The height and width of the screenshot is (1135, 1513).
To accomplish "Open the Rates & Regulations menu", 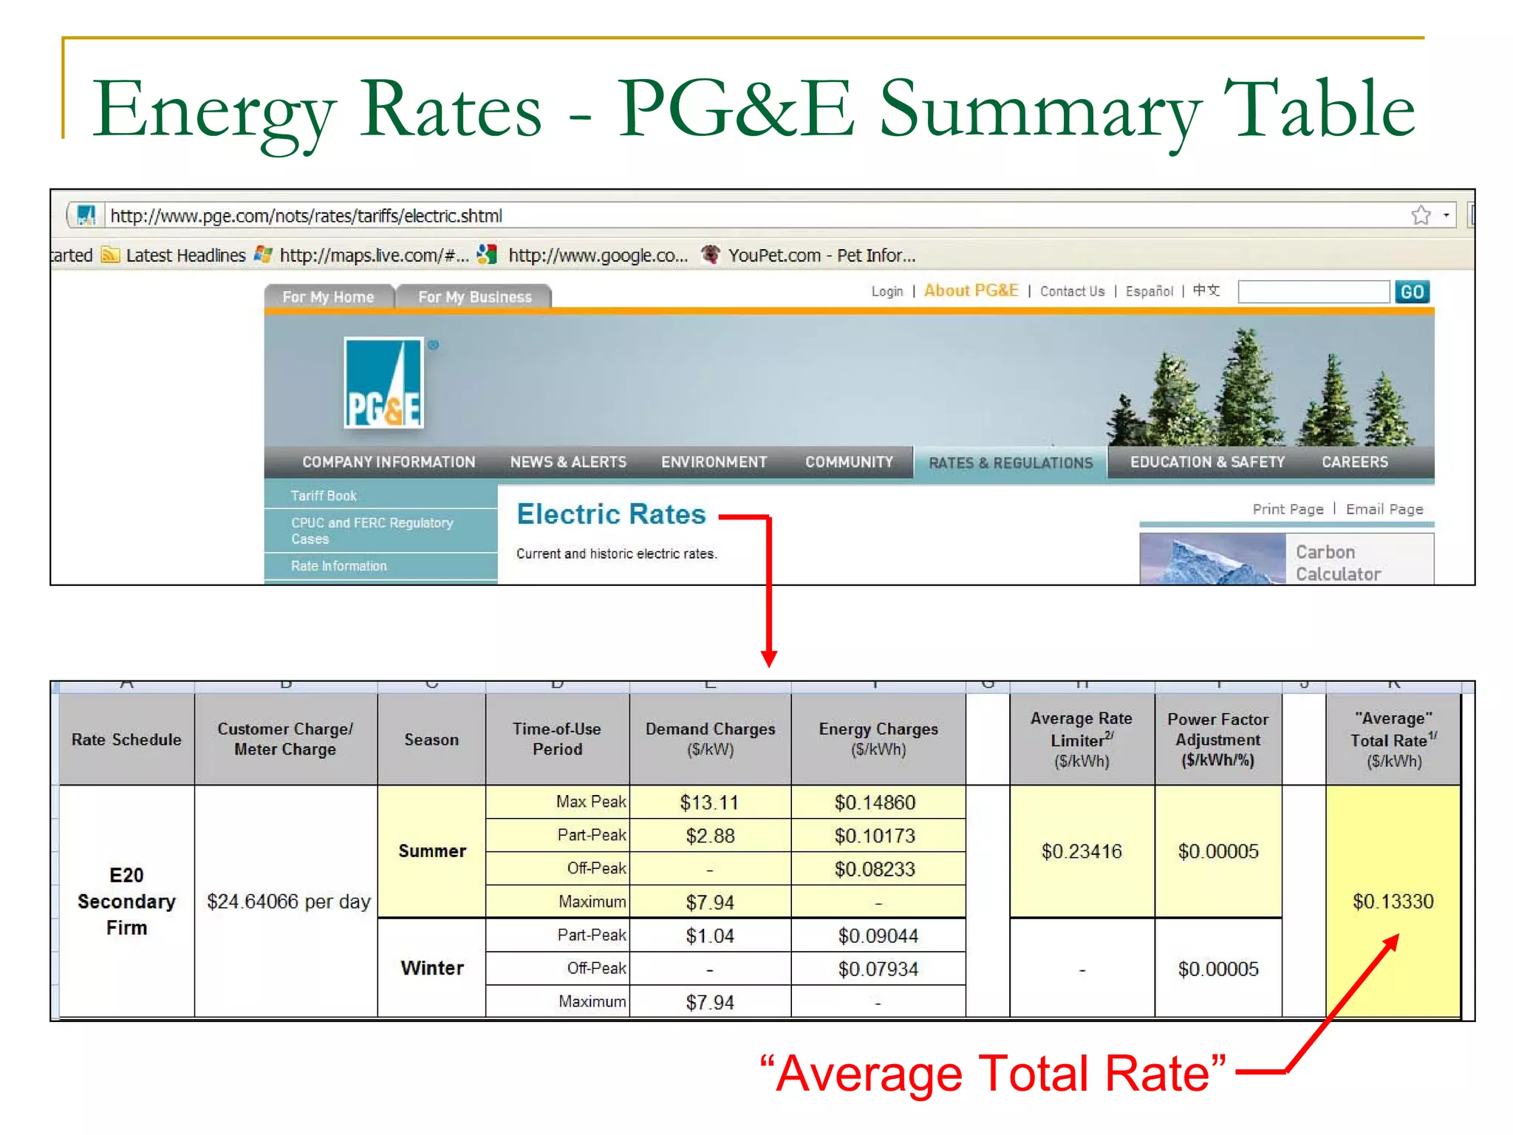I will (x=1010, y=463).
